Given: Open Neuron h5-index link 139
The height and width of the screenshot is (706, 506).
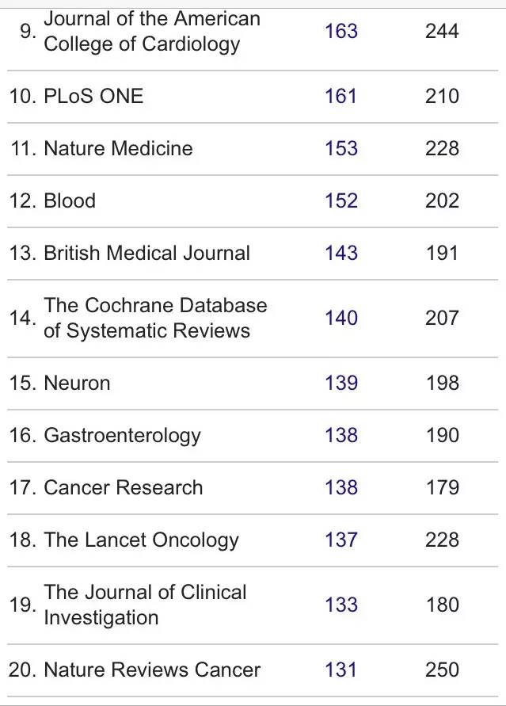Looking at the screenshot, I should (x=341, y=384).
